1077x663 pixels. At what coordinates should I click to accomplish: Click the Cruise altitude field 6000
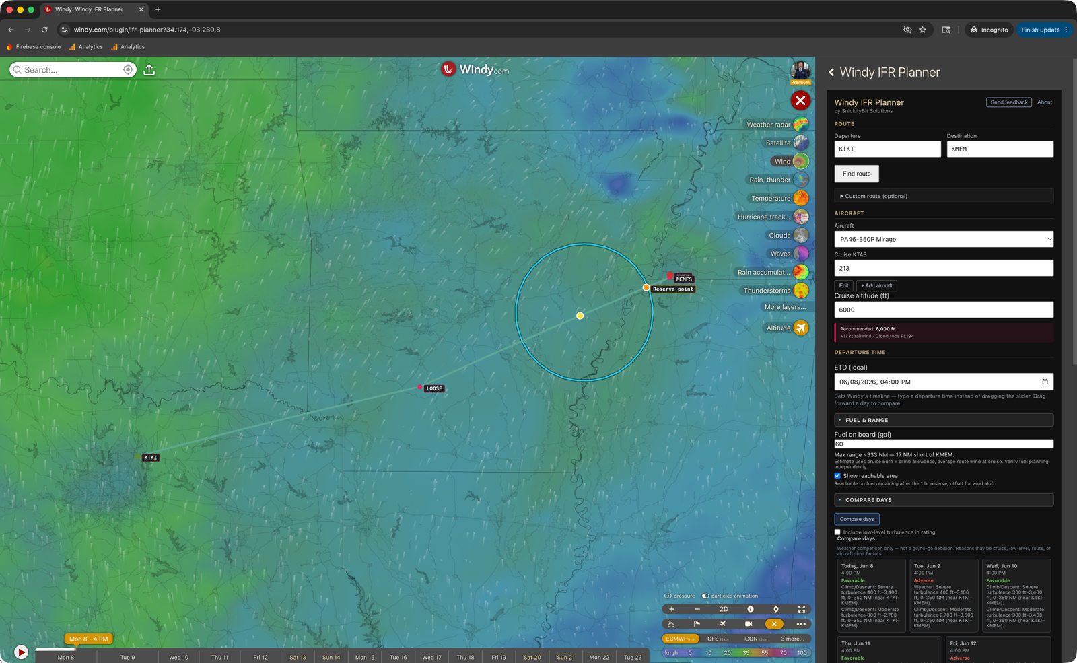pyautogui.click(x=944, y=310)
